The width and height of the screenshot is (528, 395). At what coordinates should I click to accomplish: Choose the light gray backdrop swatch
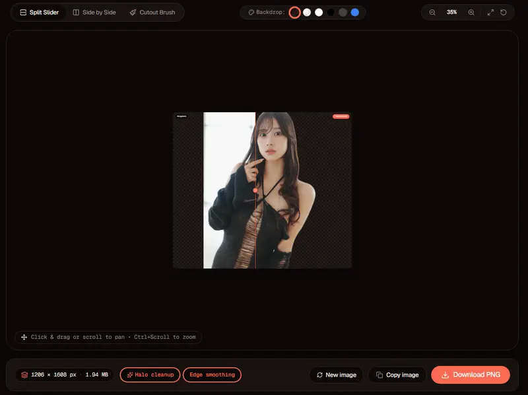click(307, 13)
